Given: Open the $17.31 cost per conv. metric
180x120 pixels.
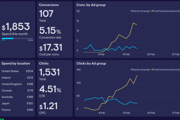Looking at the screenshot, I should 51,47.
